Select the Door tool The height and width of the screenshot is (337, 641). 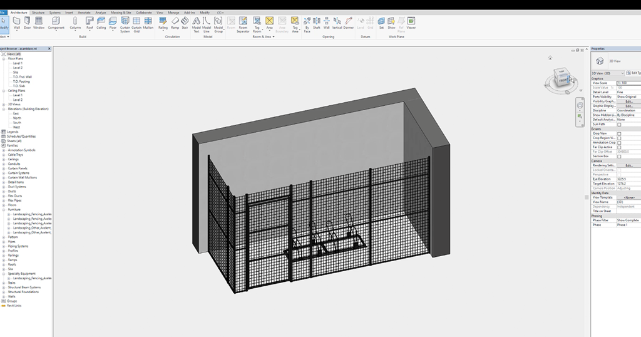(28, 23)
